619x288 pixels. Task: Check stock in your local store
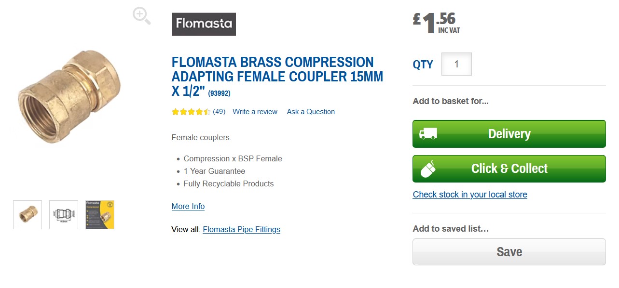(470, 195)
